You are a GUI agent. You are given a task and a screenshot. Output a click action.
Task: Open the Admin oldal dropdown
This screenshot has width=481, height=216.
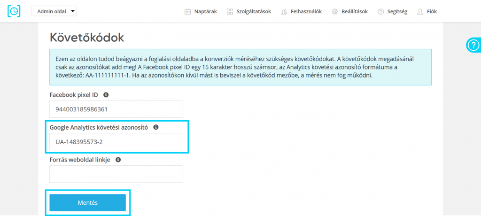54,11
